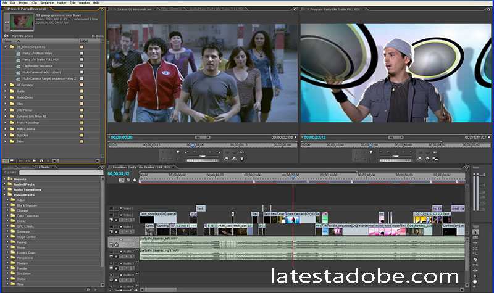
Task: Toggle Video 1 track output eye
Action: pyautogui.click(x=111, y=226)
